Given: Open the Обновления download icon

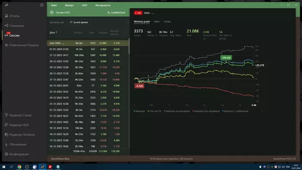Looking at the screenshot, I should (x=6, y=144).
